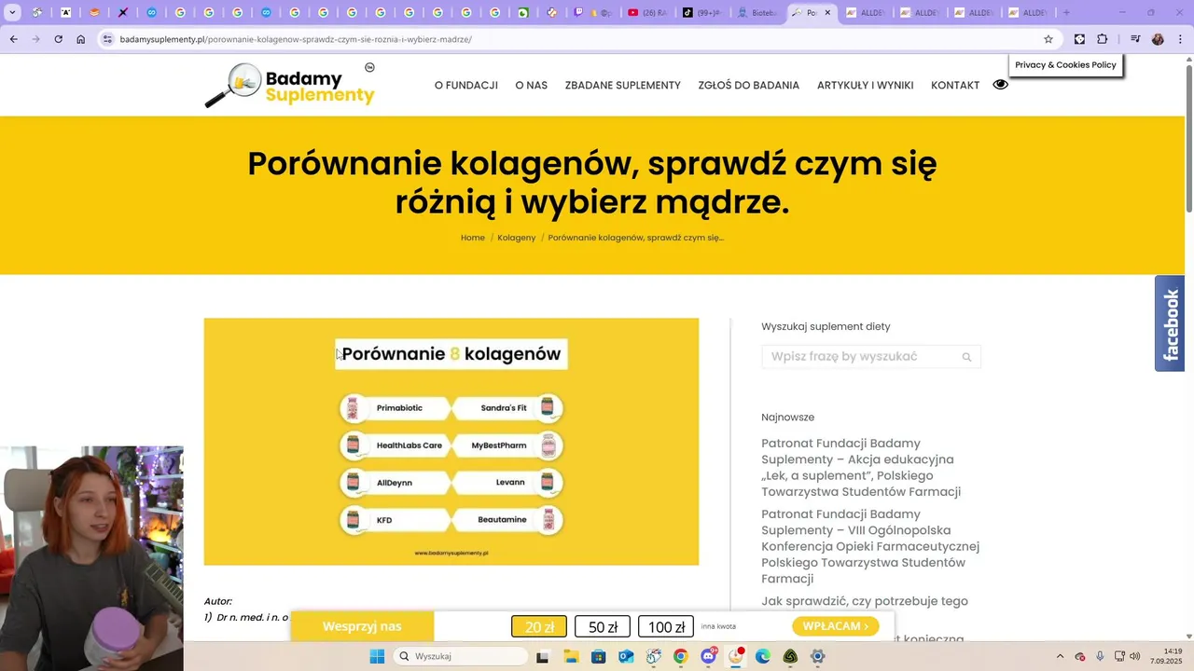Click Privacy & Cookies Policy button
The height and width of the screenshot is (671, 1194).
(x=1065, y=65)
